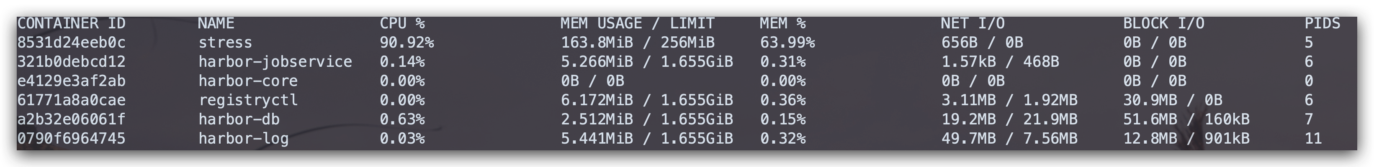Click the registryctl container name

(248, 100)
